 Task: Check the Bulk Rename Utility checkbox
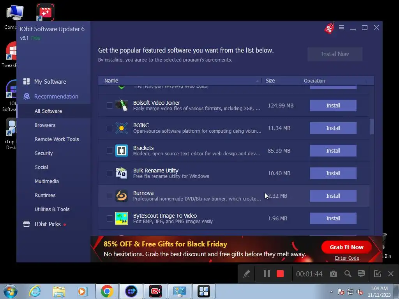pyautogui.click(x=109, y=173)
